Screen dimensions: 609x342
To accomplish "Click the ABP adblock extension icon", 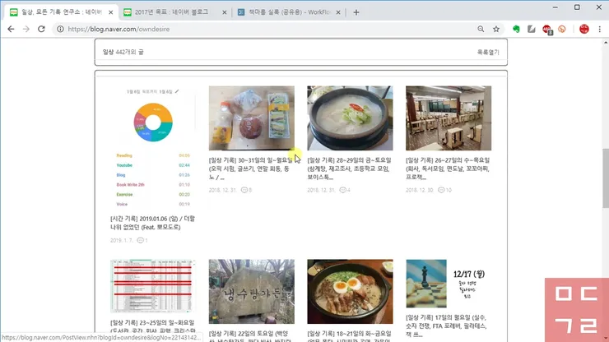I will click(x=546, y=29).
